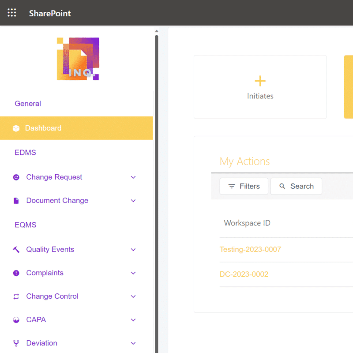The height and width of the screenshot is (353, 353).
Task: Click the Dashboard cube icon
Action: [x=16, y=128]
